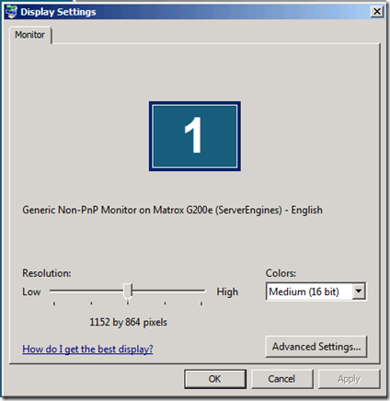Click the Display Settings title bar icon
The width and height of the screenshot is (390, 401).
[x=11, y=12]
